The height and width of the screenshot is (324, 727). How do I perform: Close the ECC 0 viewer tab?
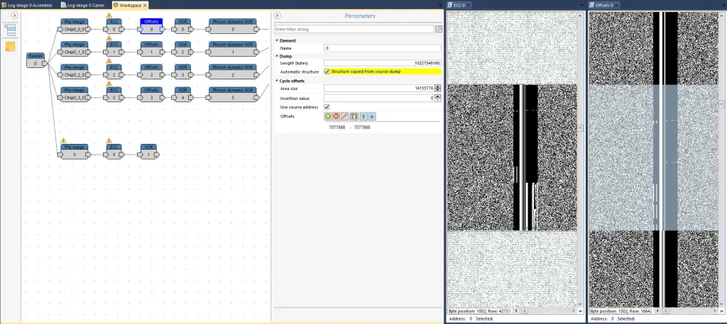pyautogui.click(x=469, y=5)
